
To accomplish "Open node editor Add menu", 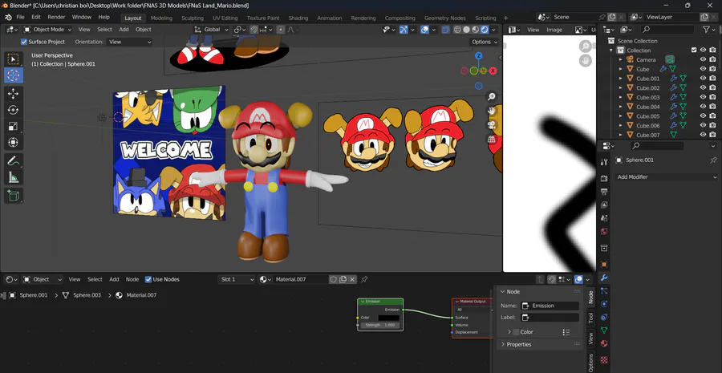I will coord(114,279).
